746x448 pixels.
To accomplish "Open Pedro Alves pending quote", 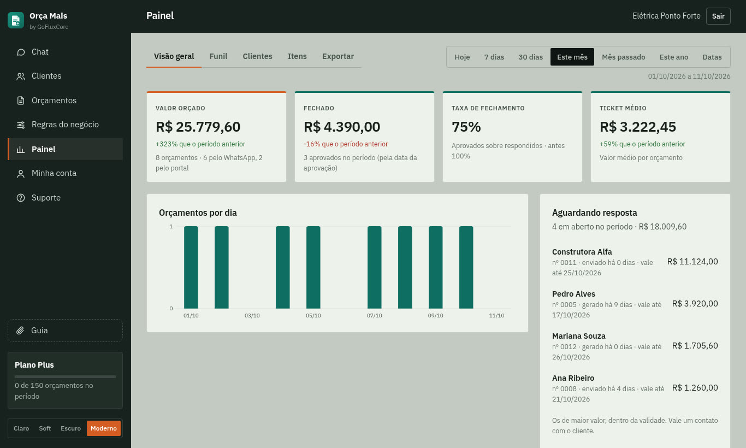I will 635,304.
